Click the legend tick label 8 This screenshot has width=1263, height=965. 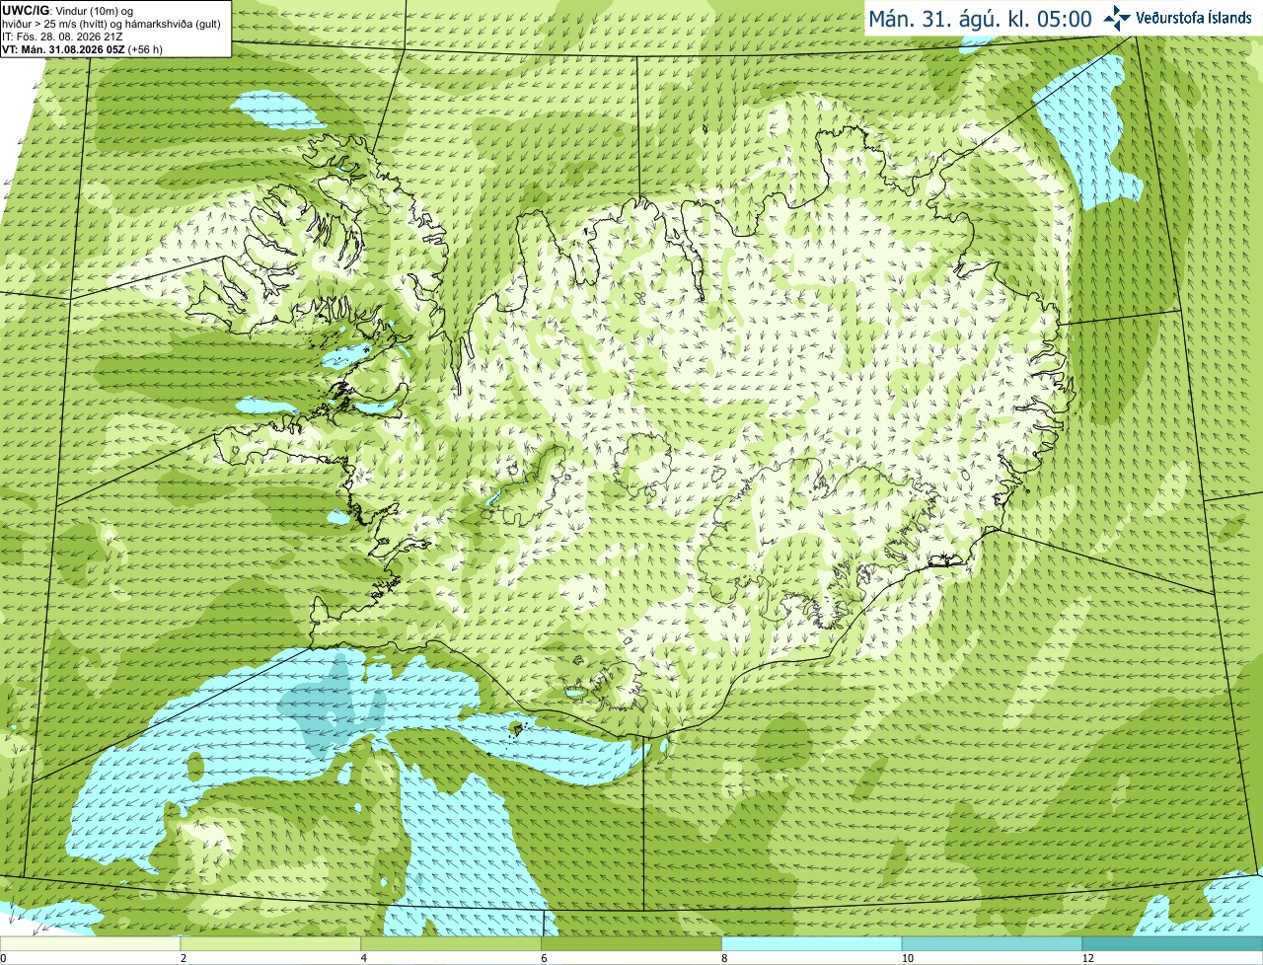pos(724,958)
